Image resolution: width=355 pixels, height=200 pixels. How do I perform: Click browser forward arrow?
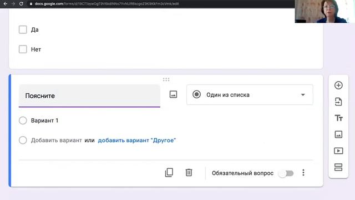(x=13, y=4)
